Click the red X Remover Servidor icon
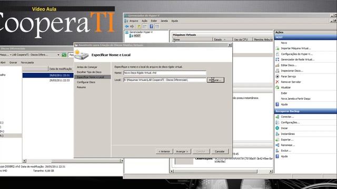This screenshot has height=189, width=337. [277, 82]
